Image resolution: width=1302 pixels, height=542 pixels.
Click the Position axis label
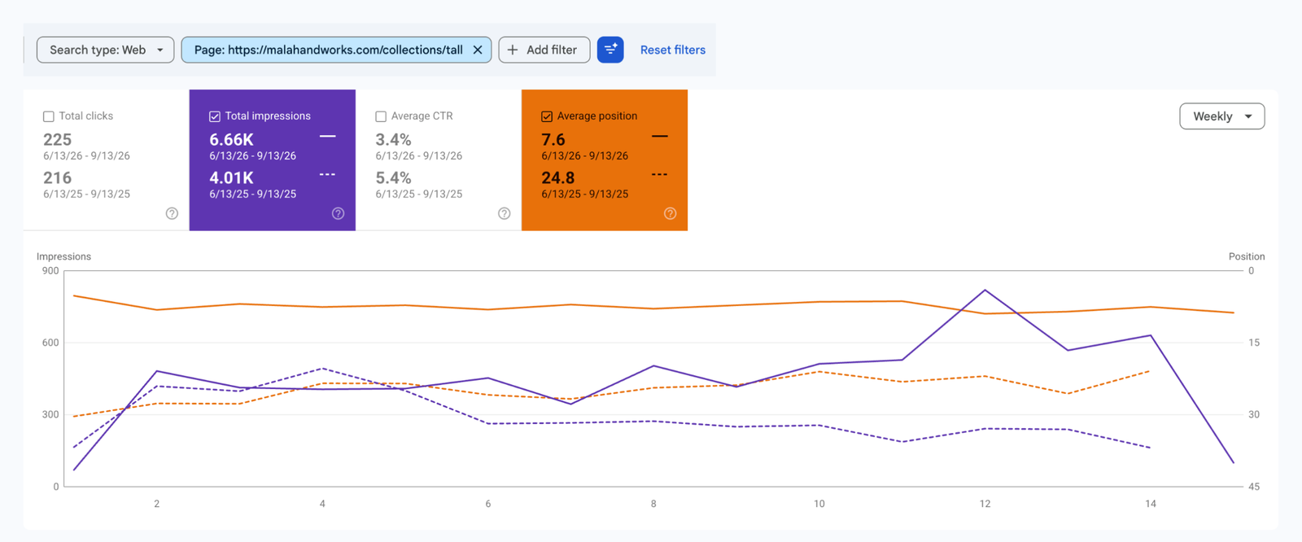(1247, 256)
